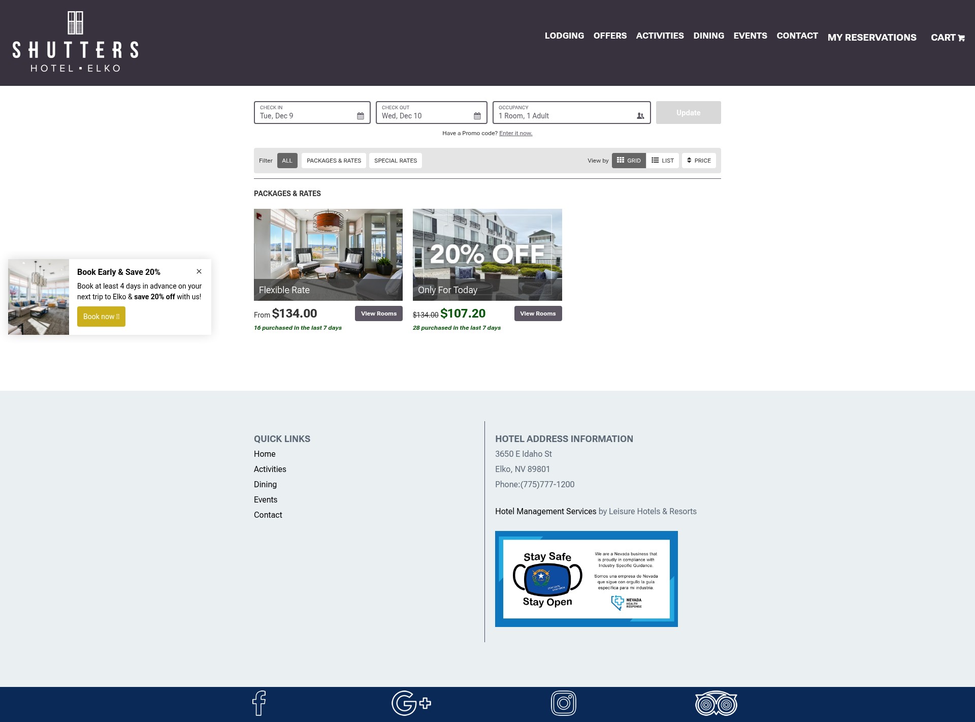Open the Google Plus icon in footer
This screenshot has height=722, width=975.
pyautogui.click(x=411, y=703)
